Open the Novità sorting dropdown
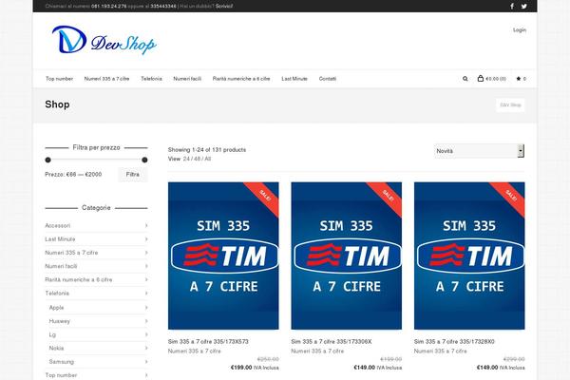570x380 pixels. click(x=479, y=151)
